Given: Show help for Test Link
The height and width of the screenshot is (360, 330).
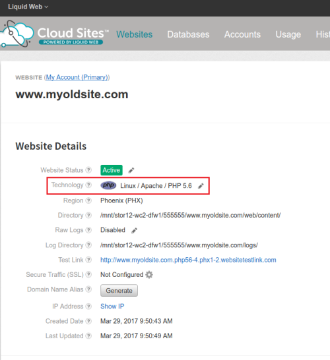Looking at the screenshot, I should tap(88, 260).
